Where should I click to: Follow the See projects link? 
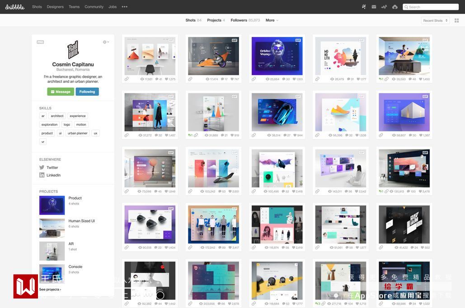(x=50, y=289)
